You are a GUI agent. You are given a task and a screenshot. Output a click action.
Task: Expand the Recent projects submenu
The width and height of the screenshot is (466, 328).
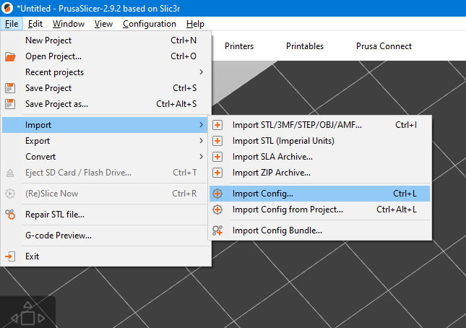click(105, 72)
